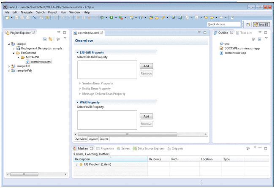Close the cosminexus.xml editor tab
The width and height of the screenshot is (275, 188).
pos(101,33)
